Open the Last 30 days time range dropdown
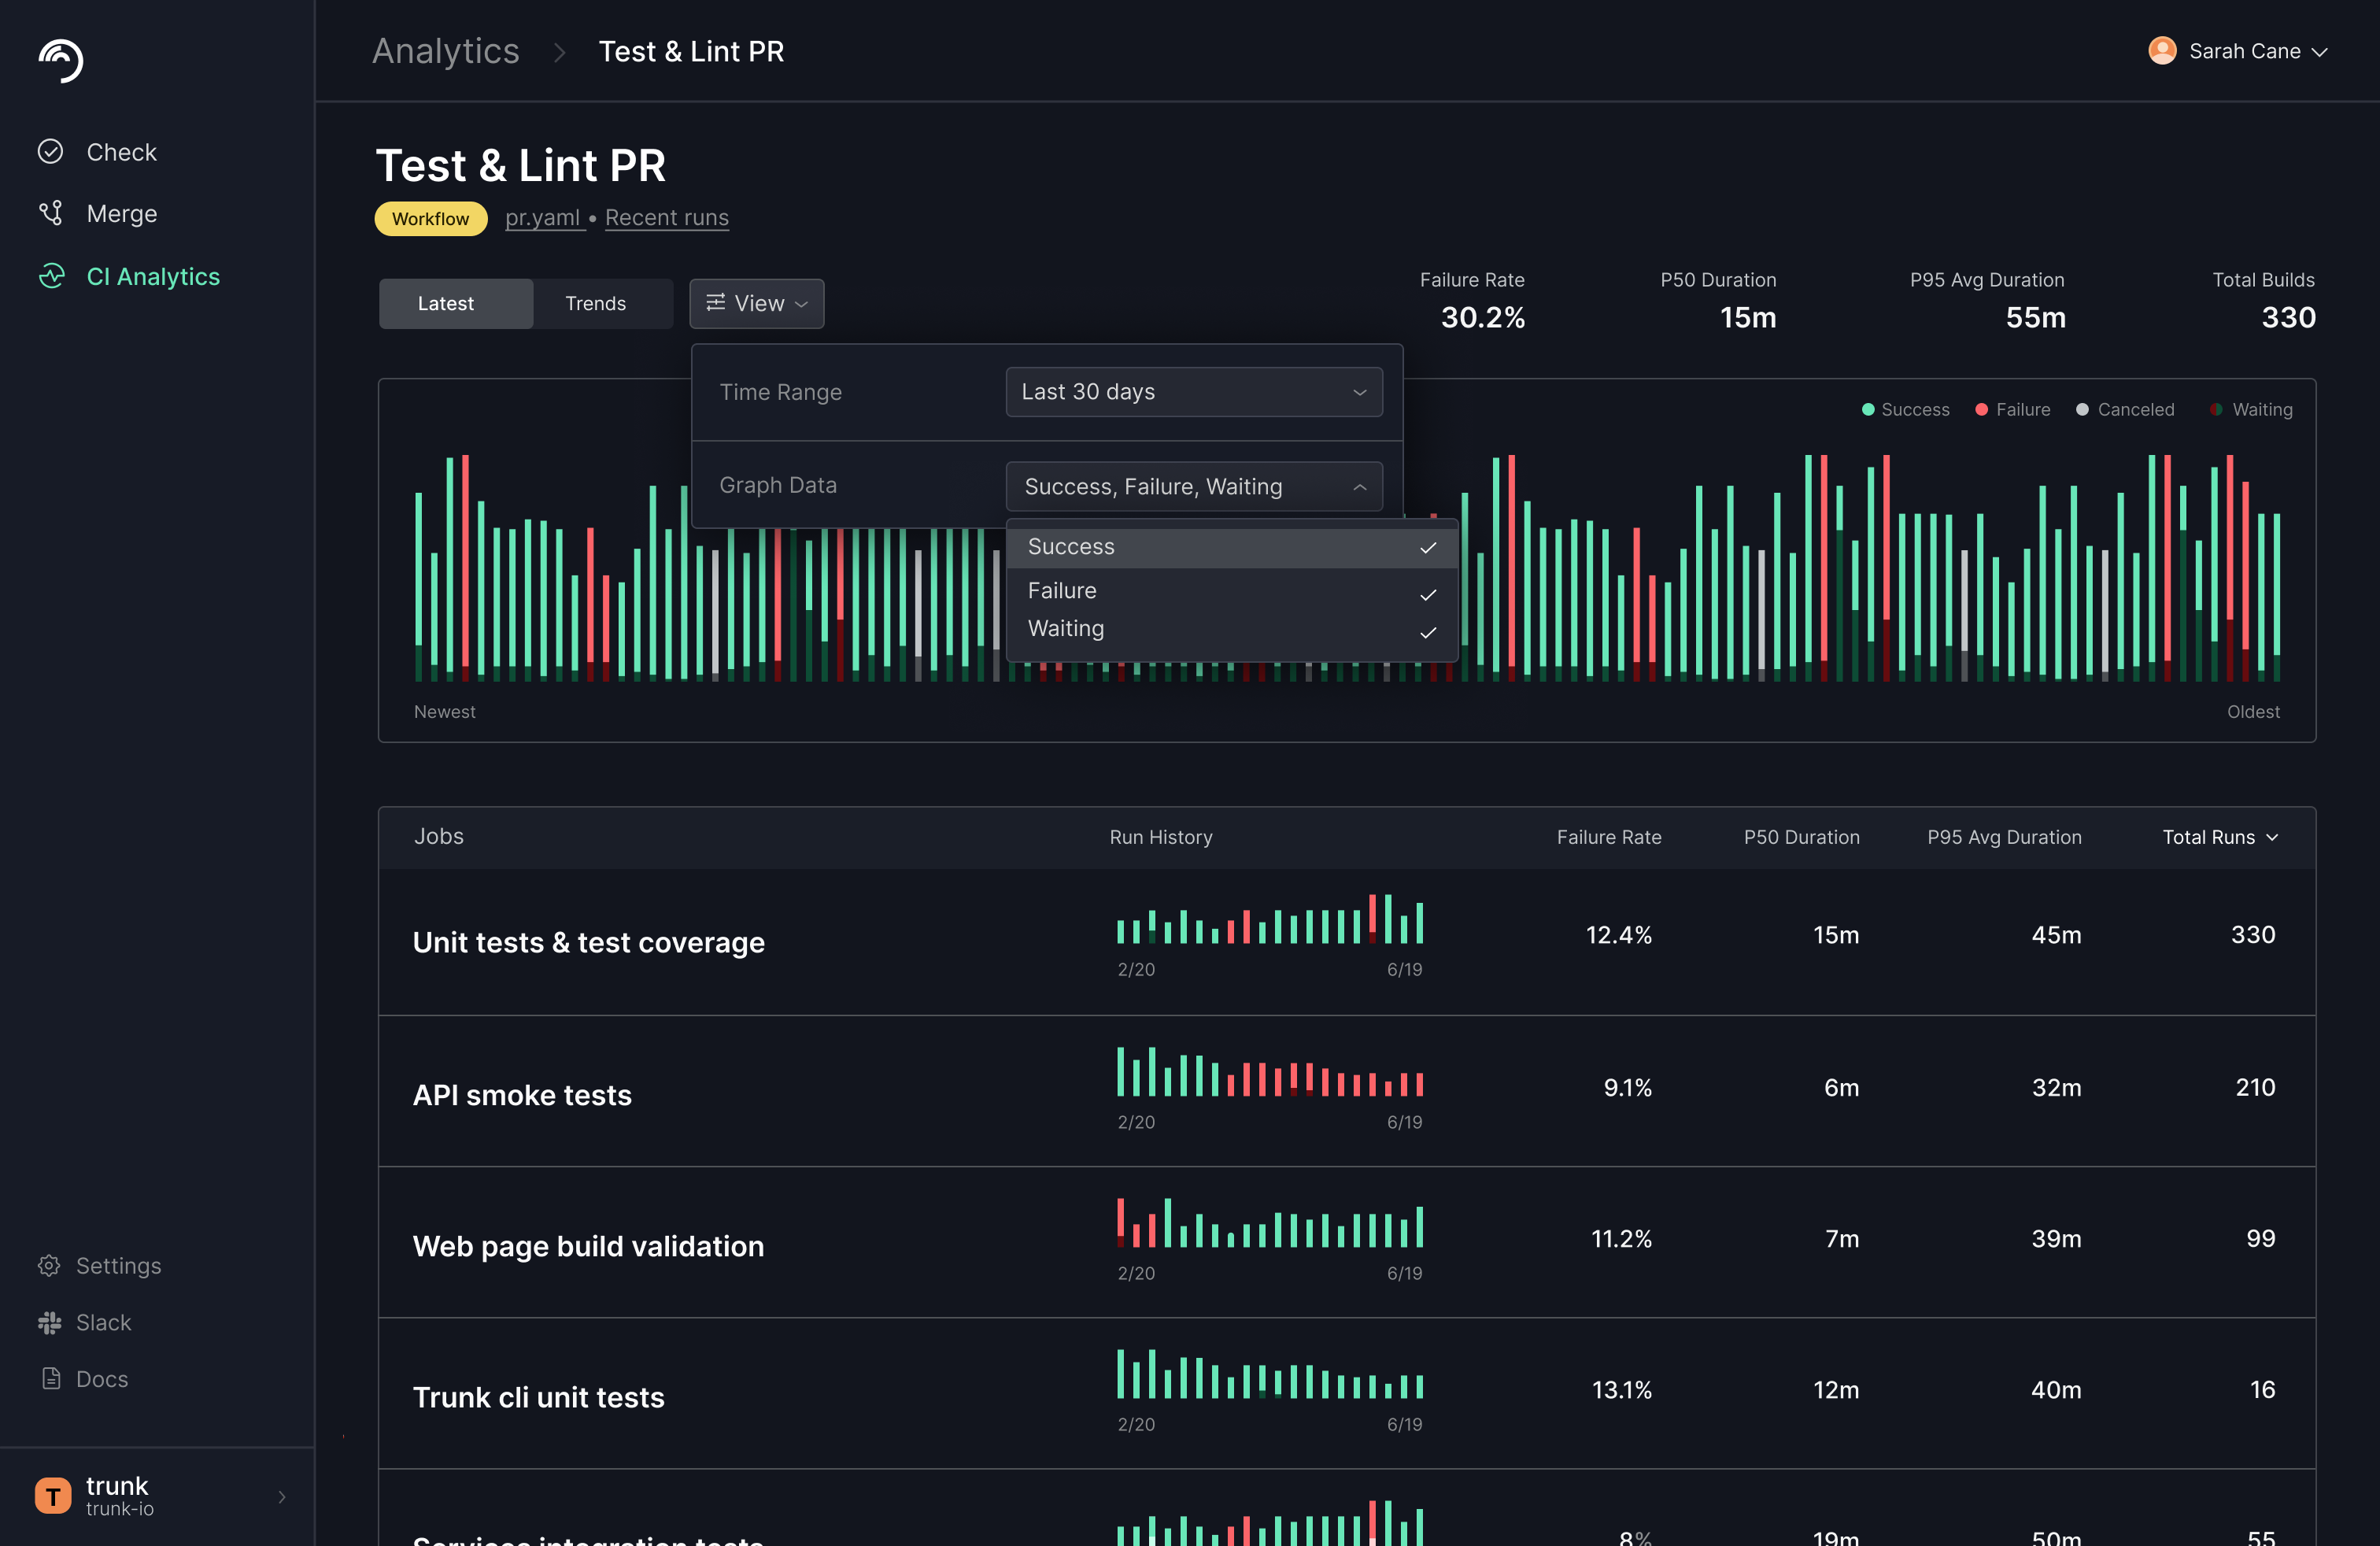The height and width of the screenshot is (1546, 2380). coord(1193,392)
